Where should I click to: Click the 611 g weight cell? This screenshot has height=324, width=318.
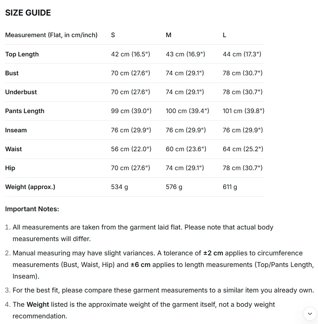tap(230, 187)
